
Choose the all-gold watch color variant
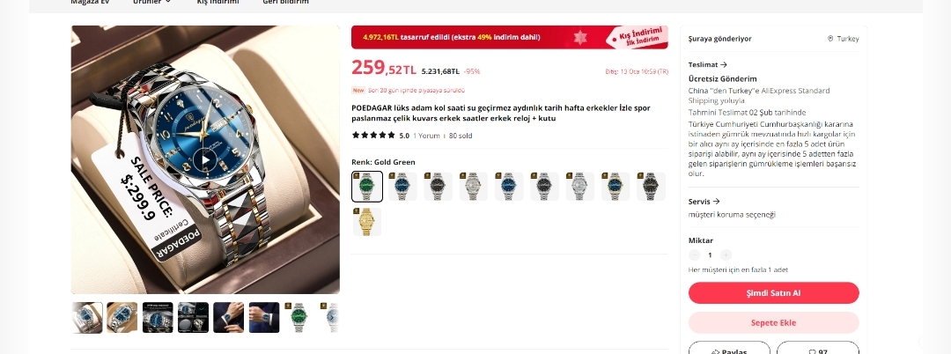pyautogui.click(x=367, y=222)
